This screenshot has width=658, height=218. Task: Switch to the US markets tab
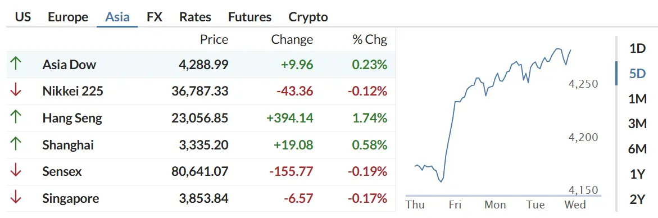pos(23,17)
